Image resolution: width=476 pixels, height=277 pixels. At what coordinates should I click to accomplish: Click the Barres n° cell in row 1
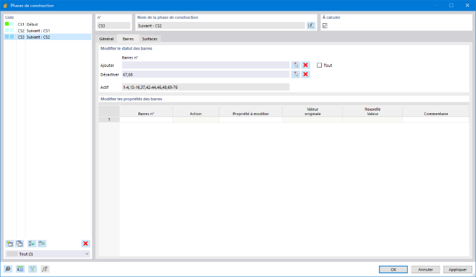(146, 119)
